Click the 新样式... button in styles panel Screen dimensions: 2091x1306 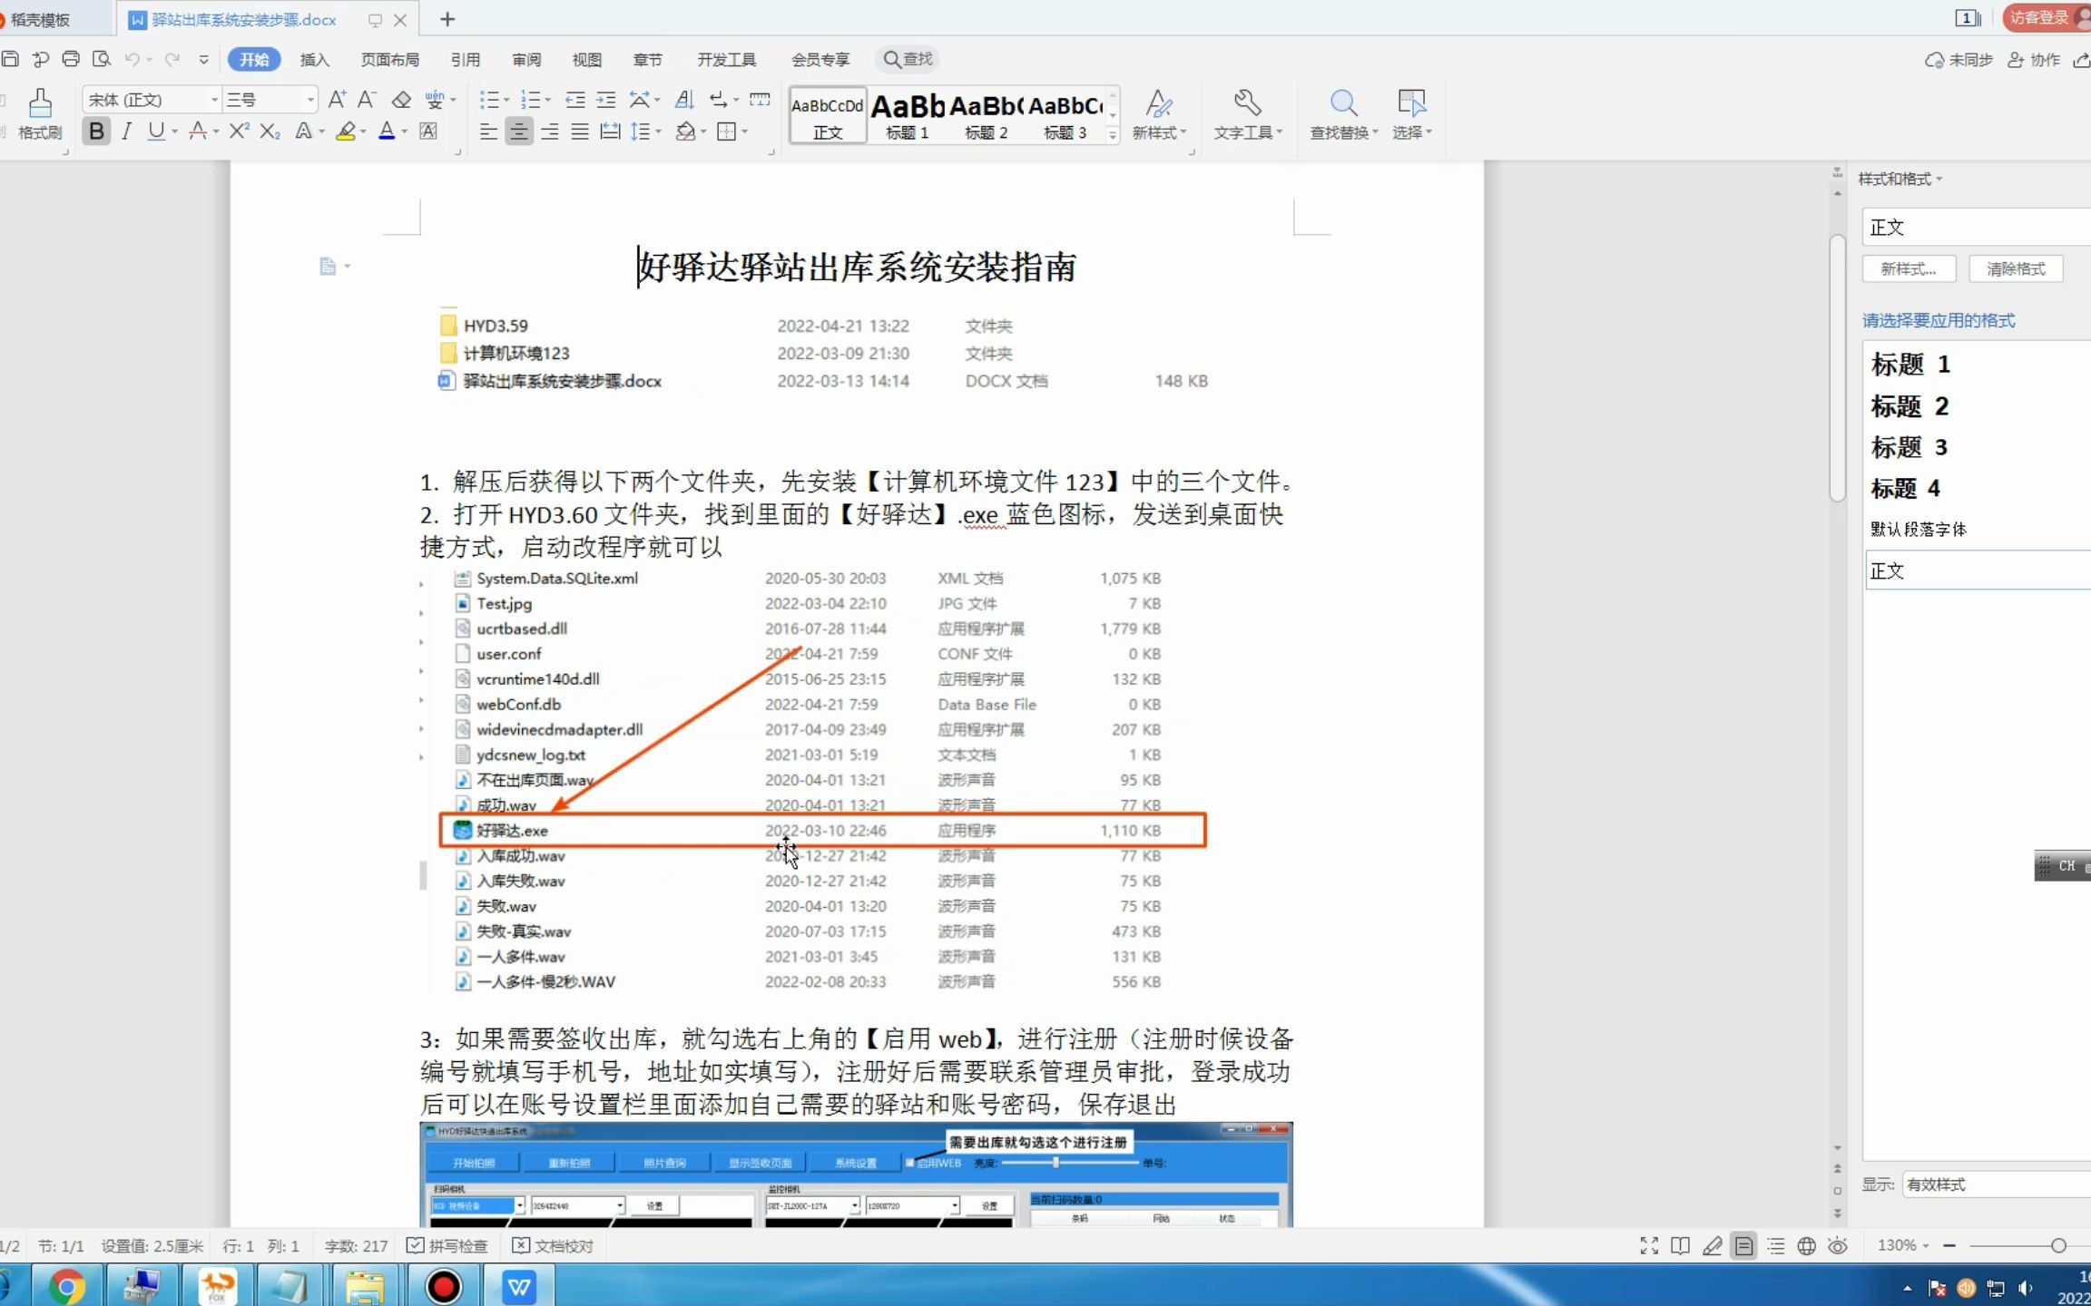tap(1909, 269)
